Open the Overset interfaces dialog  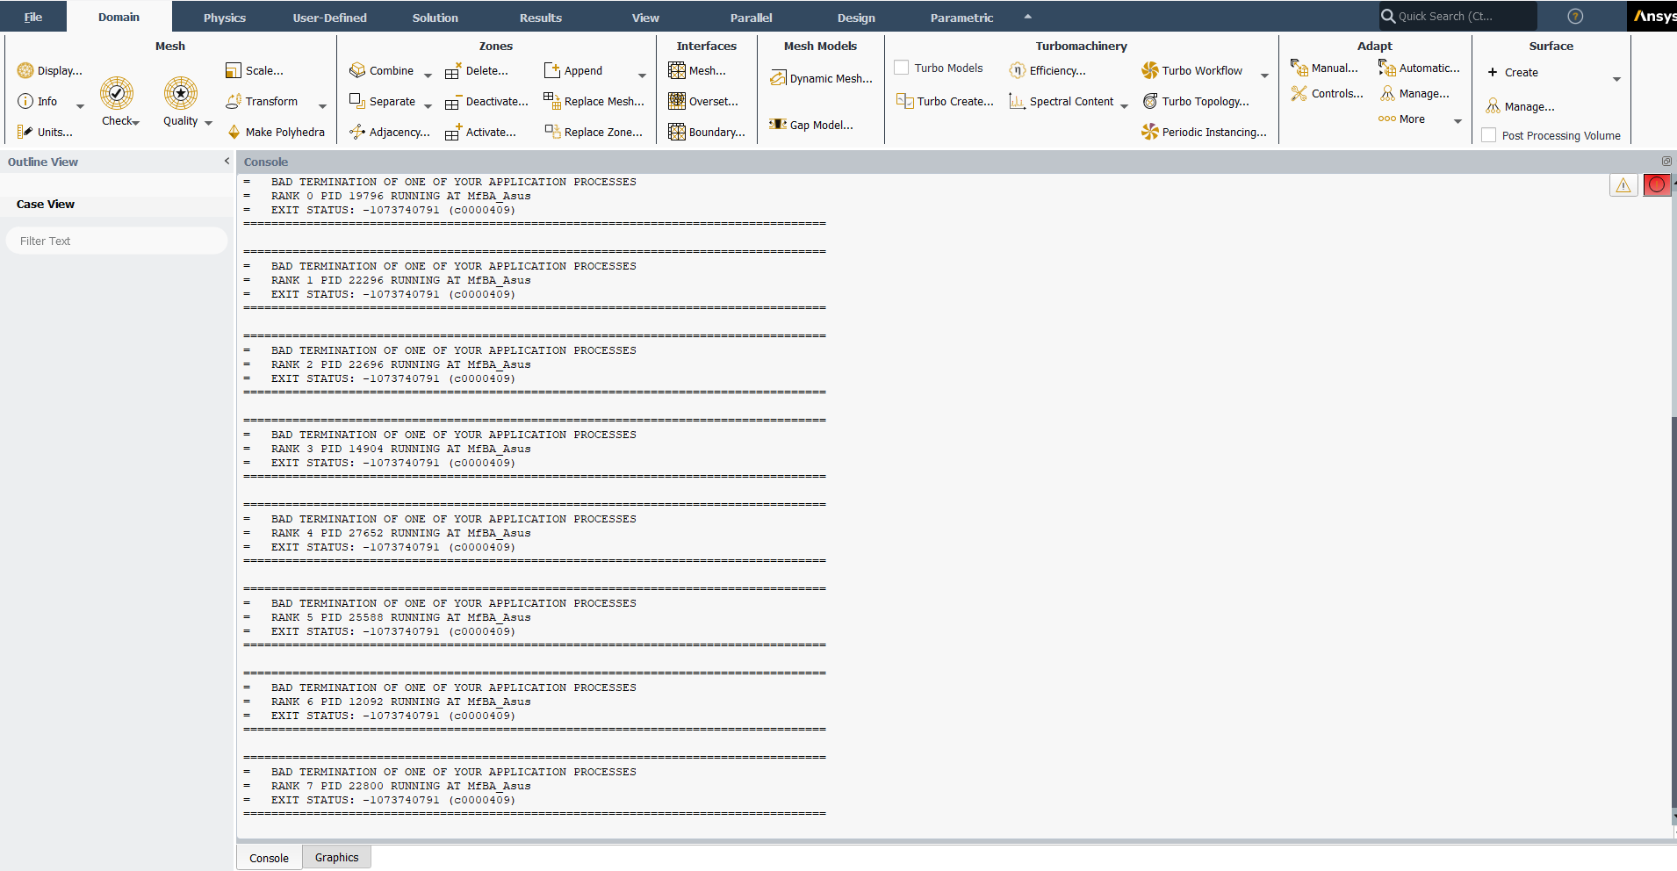[703, 101]
